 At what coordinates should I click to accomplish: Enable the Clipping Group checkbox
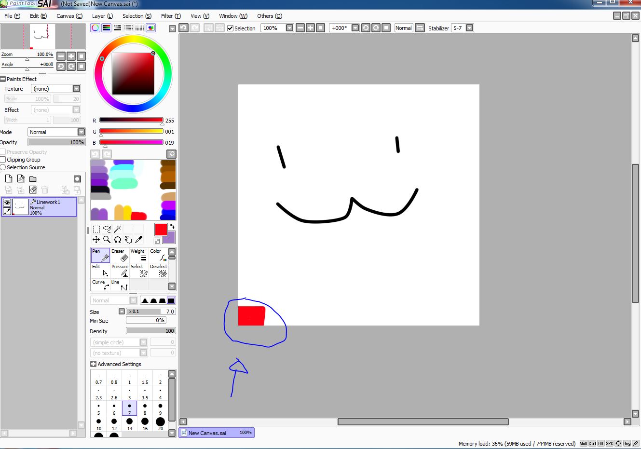[x=3, y=160]
